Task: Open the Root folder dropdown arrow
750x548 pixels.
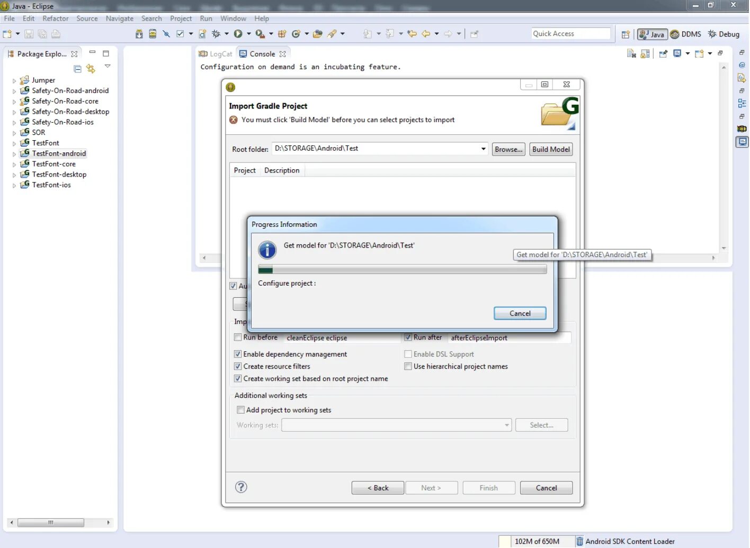Action: click(x=483, y=149)
